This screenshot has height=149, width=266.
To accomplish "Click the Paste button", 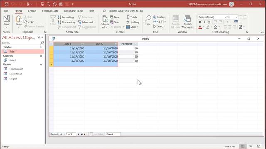I will coord(19,22).
